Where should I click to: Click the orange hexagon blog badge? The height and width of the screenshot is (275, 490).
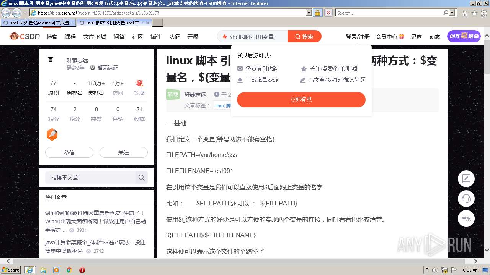click(52, 134)
